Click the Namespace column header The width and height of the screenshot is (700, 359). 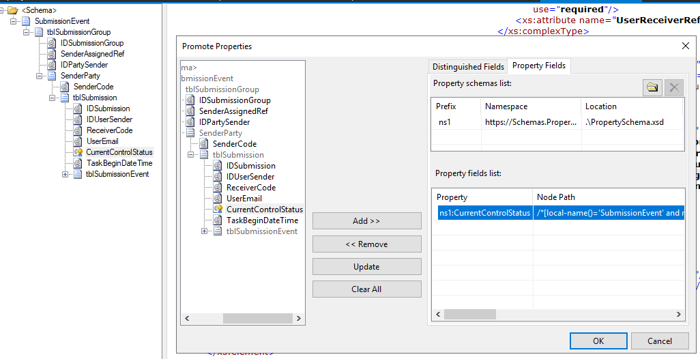point(531,106)
